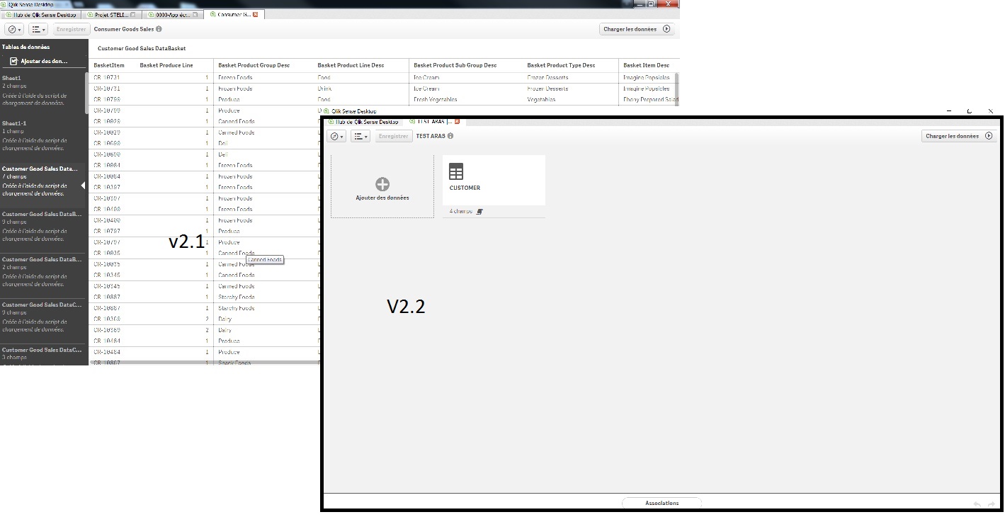This screenshot has width=1005, height=517.
Task: Click the Basket Product Line Desc column header
Action: point(351,65)
